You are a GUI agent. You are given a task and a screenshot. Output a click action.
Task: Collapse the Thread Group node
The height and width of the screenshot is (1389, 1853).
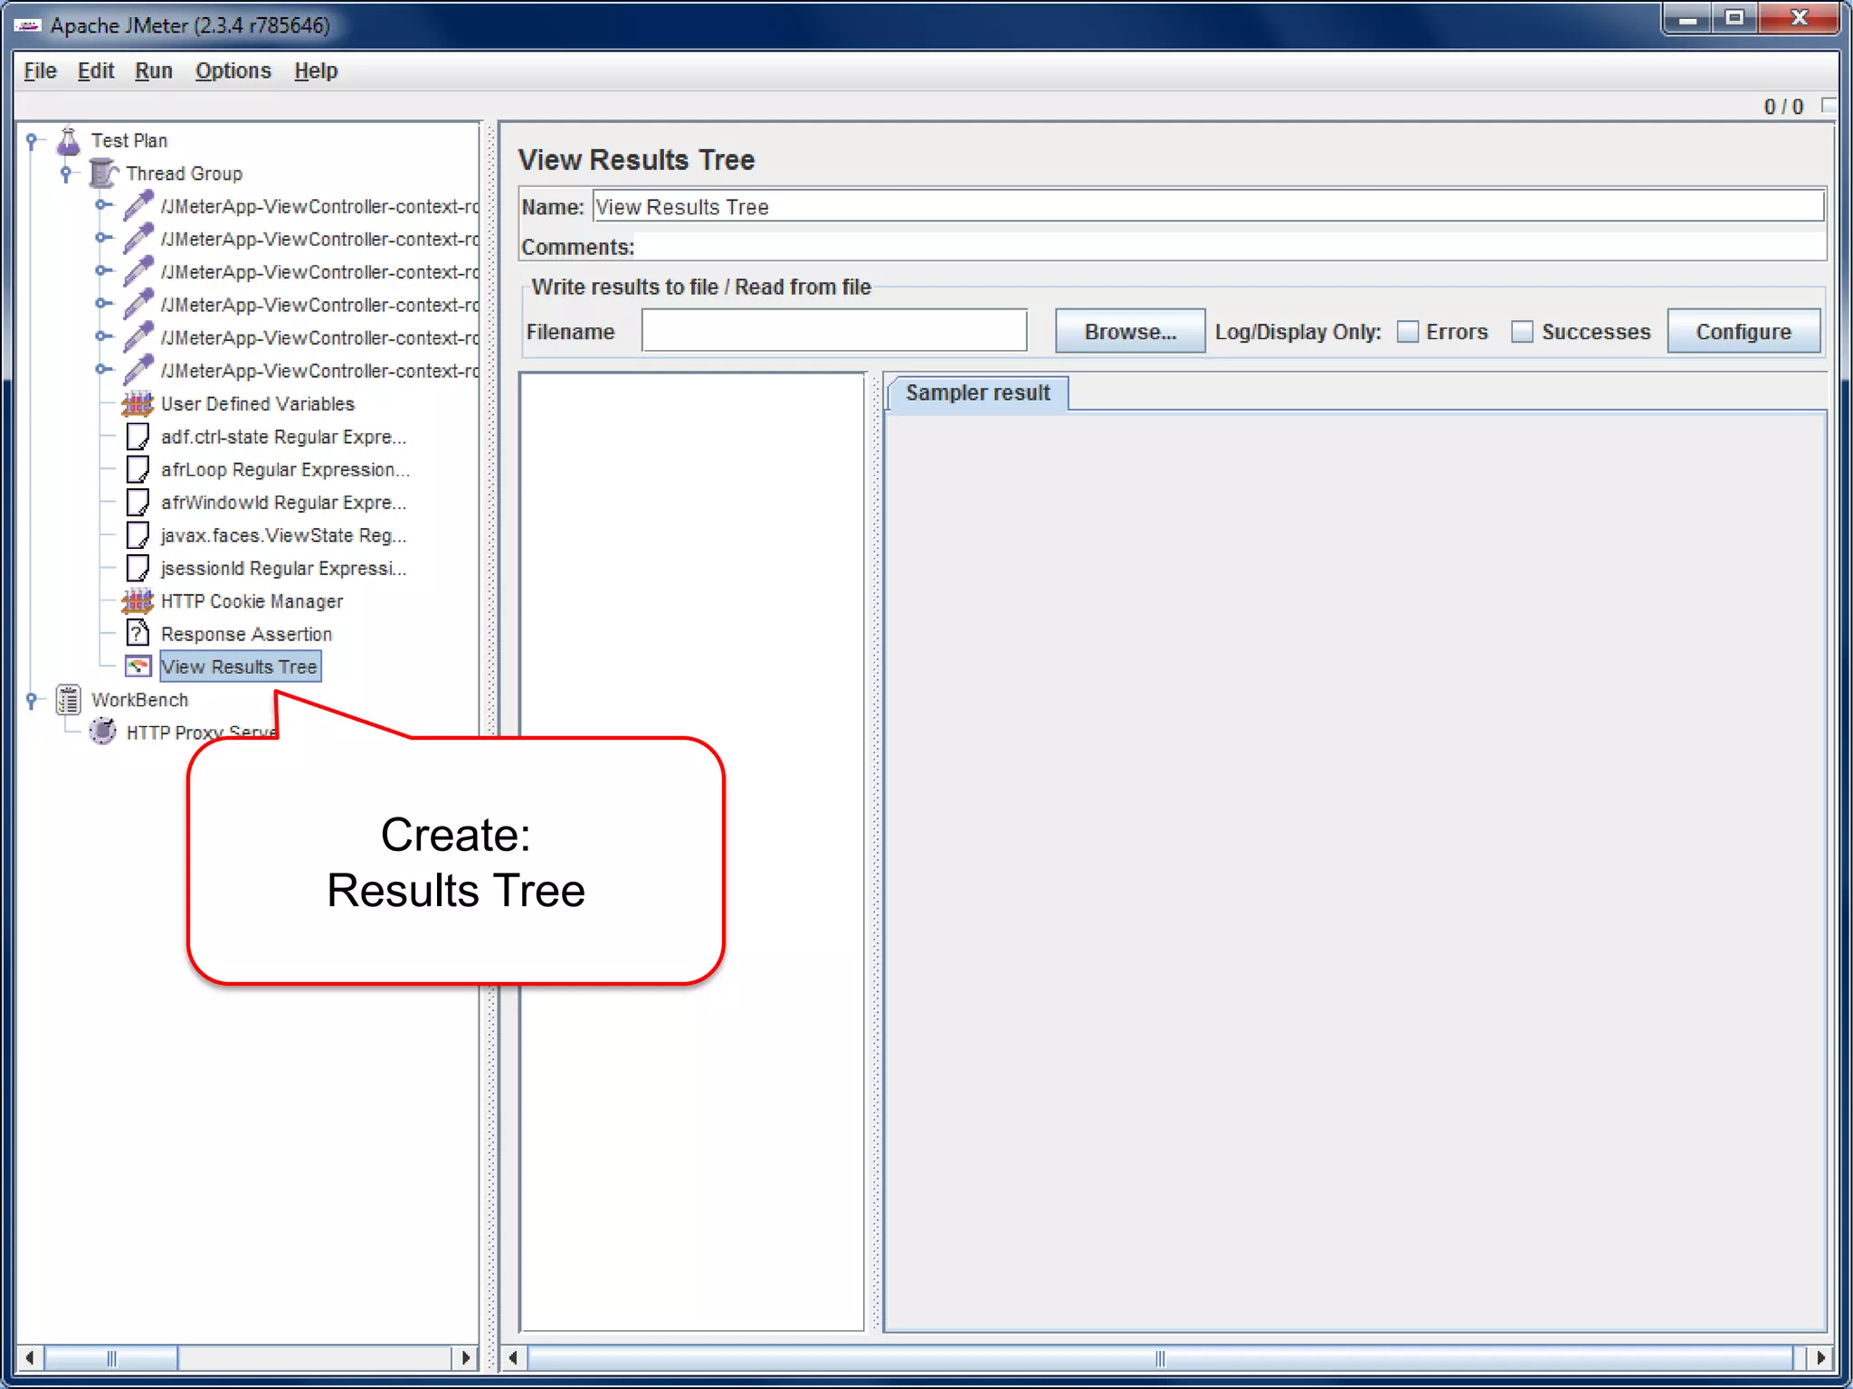[x=67, y=173]
